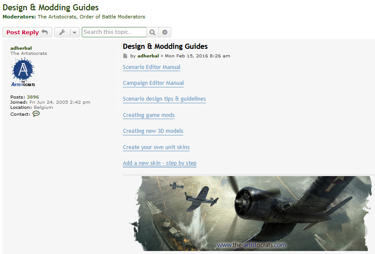Open adherbal author link in post byline
Image resolution: width=375 pixels, height=254 pixels.
(148, 56)
